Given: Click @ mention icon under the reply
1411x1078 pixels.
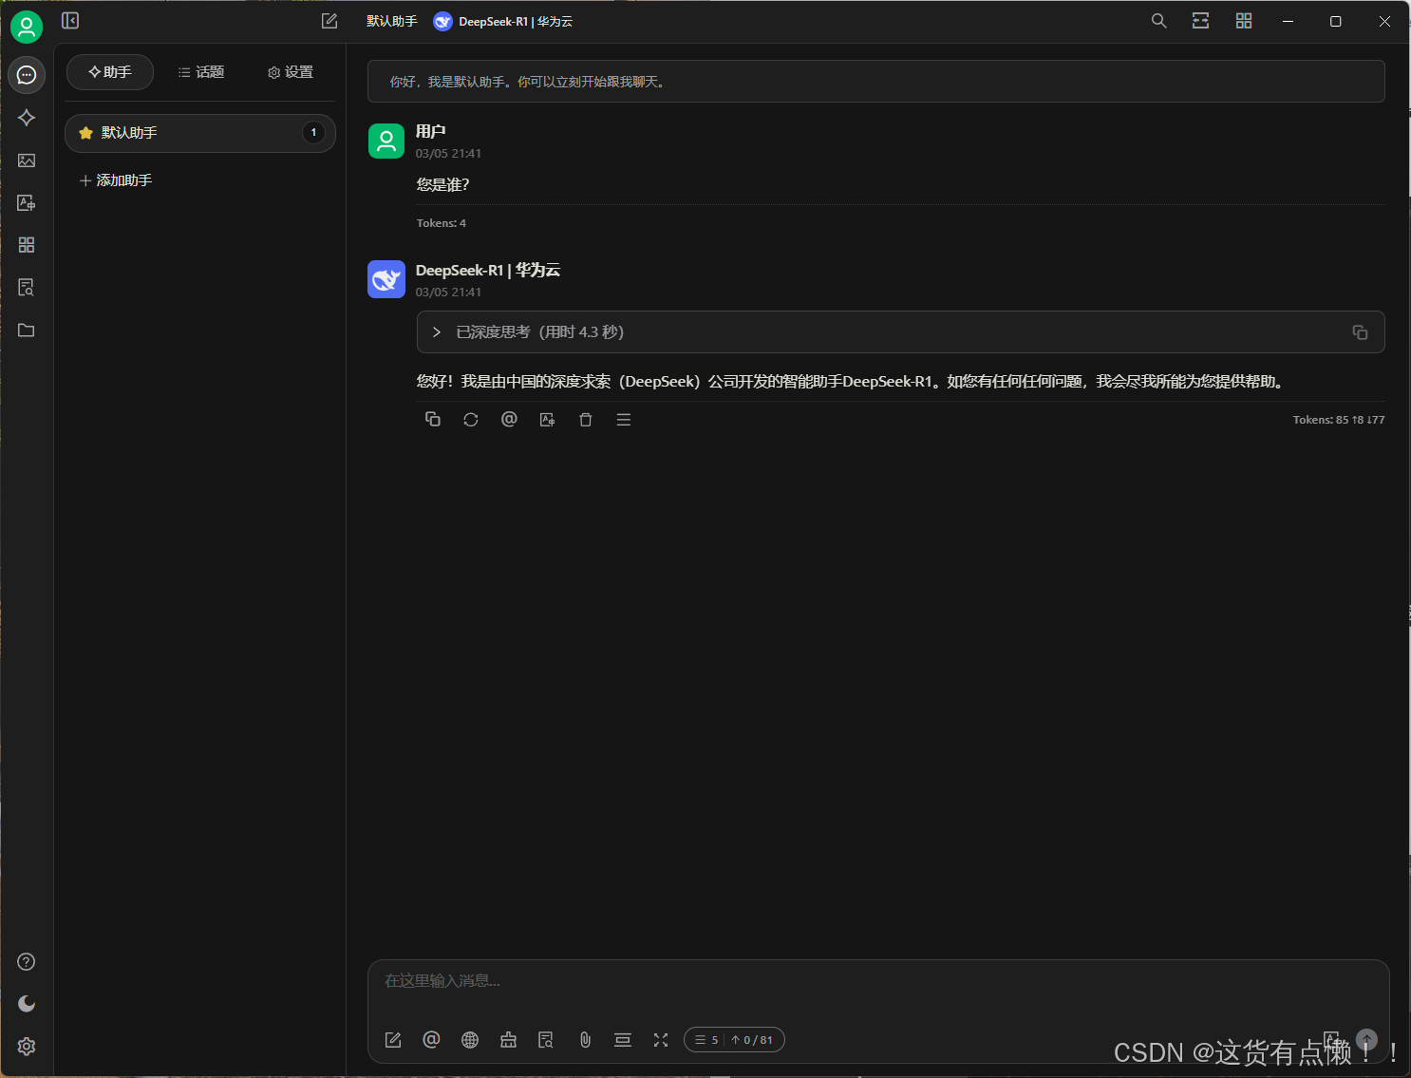Looking at the screenshot, I should pos(509,420).
